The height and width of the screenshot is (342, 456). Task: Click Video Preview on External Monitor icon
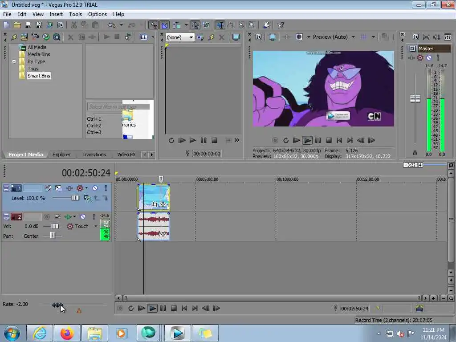click(273, 37)
